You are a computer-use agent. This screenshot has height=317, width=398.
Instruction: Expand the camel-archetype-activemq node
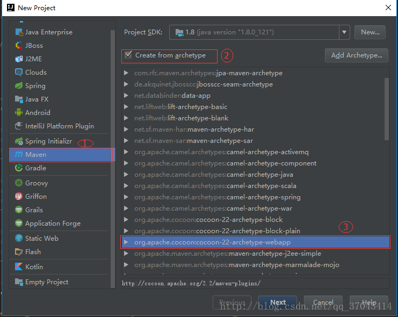click(x=126, y=152)
